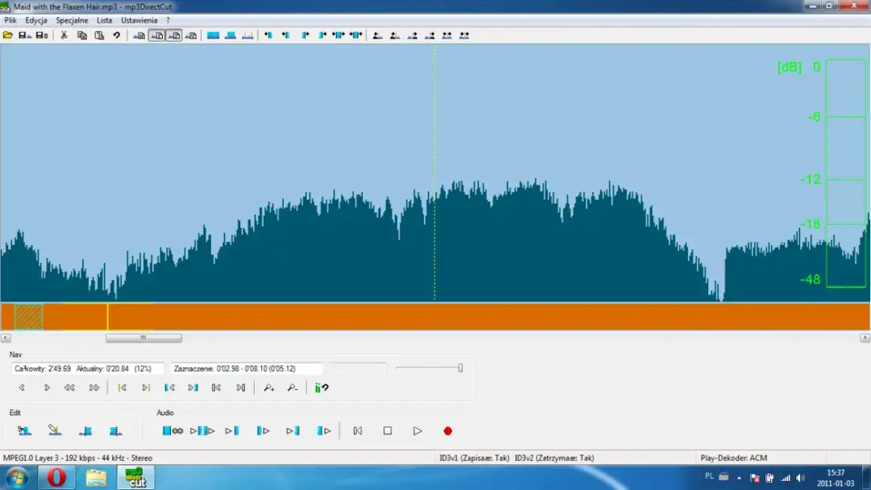871x490 pixels.
Task: Click the Zaznaczenie selection time field
Action: [x=242, y=368]
